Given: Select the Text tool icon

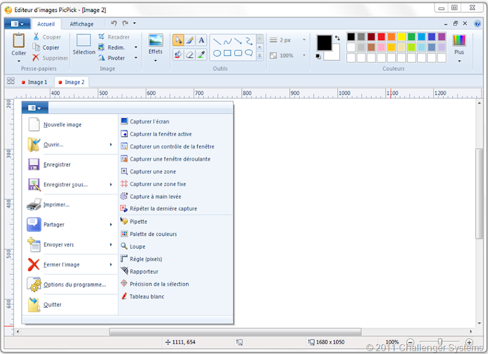Looking at the screenshot, I should [201, 40].
